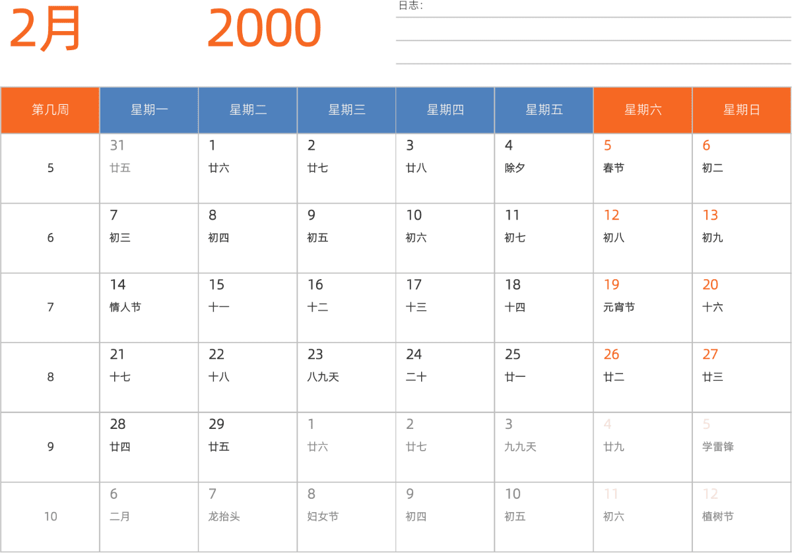Screen dimensions: 792x553
Task: Select date 17
Action: 414,285
